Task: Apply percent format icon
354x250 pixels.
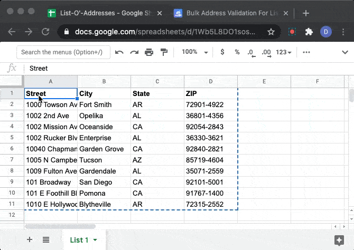Action: pos(237,52)
